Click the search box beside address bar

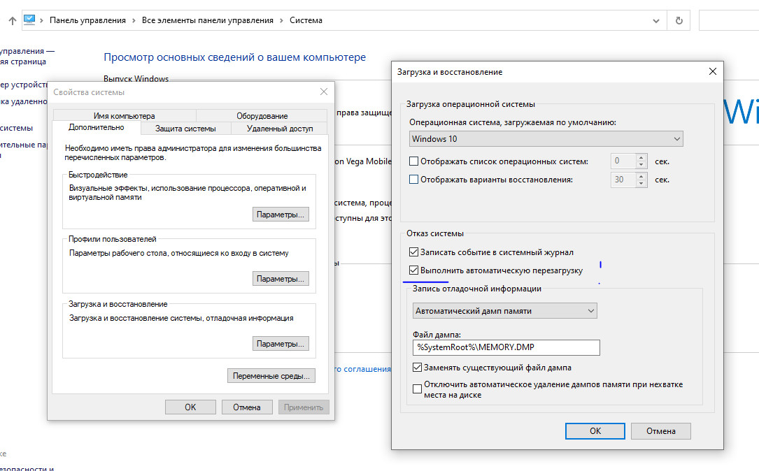pyautogui.click(x=729, y=20)
